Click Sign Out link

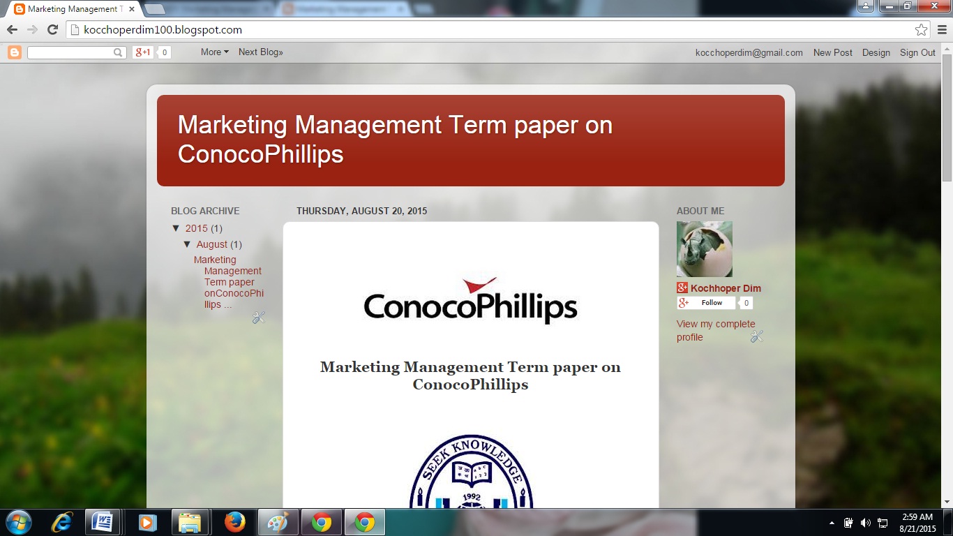pyautogui.click(x=917, y=52)
